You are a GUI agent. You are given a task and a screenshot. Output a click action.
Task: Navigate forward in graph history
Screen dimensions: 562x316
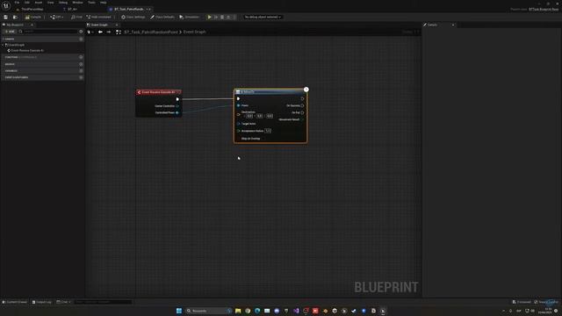click(109, 32)
